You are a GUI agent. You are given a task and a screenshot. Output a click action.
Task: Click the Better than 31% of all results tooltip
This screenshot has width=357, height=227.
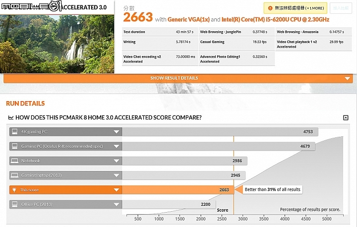tap(272, 189)
